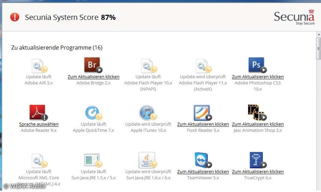Click the 'Adobe Bridge 2.x' program name

point(93,83)
